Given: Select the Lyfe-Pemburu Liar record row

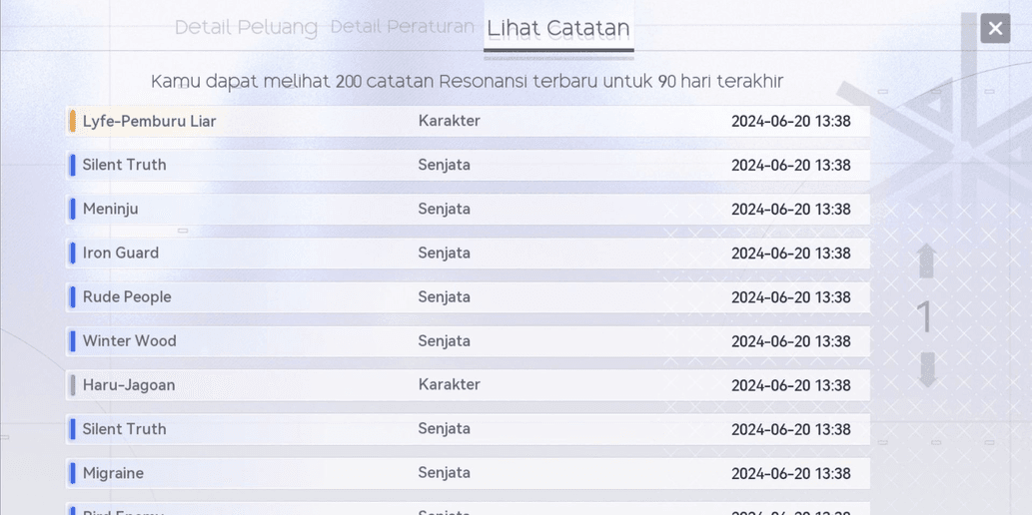Looking at the screenshot, I should click(468, 121).
